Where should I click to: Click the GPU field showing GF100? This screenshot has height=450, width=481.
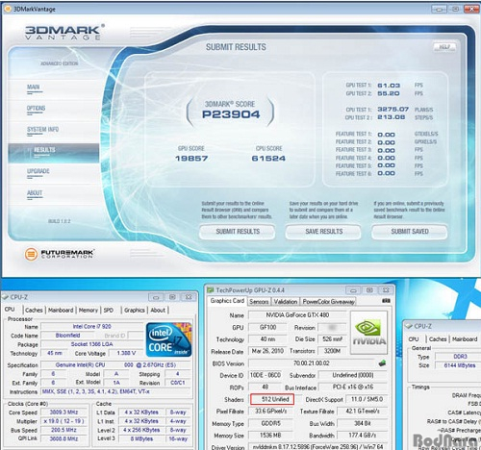[x=267, y=327]
